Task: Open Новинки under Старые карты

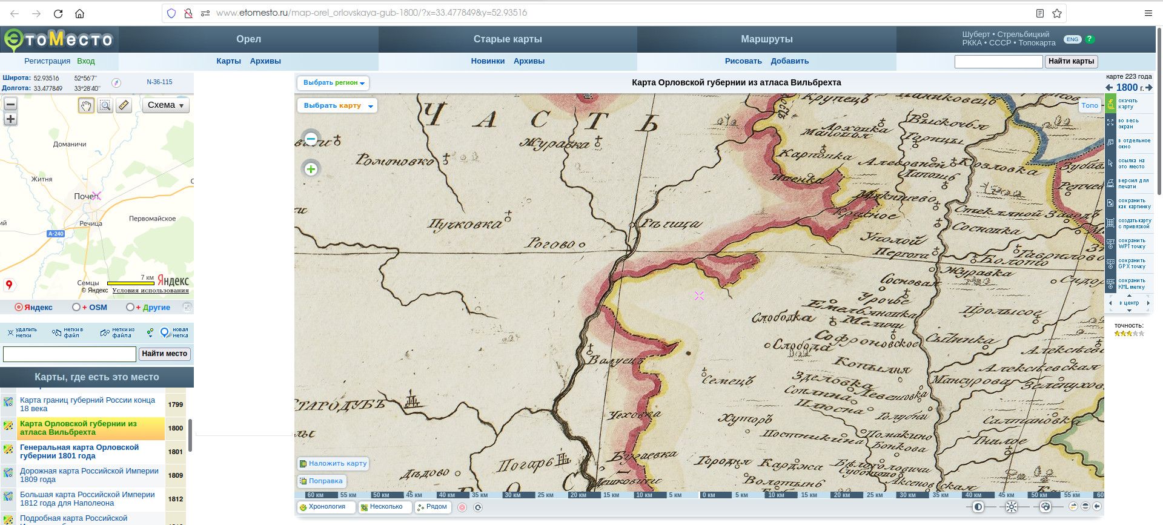Action: pyautogui.click(x=488, y=61)
